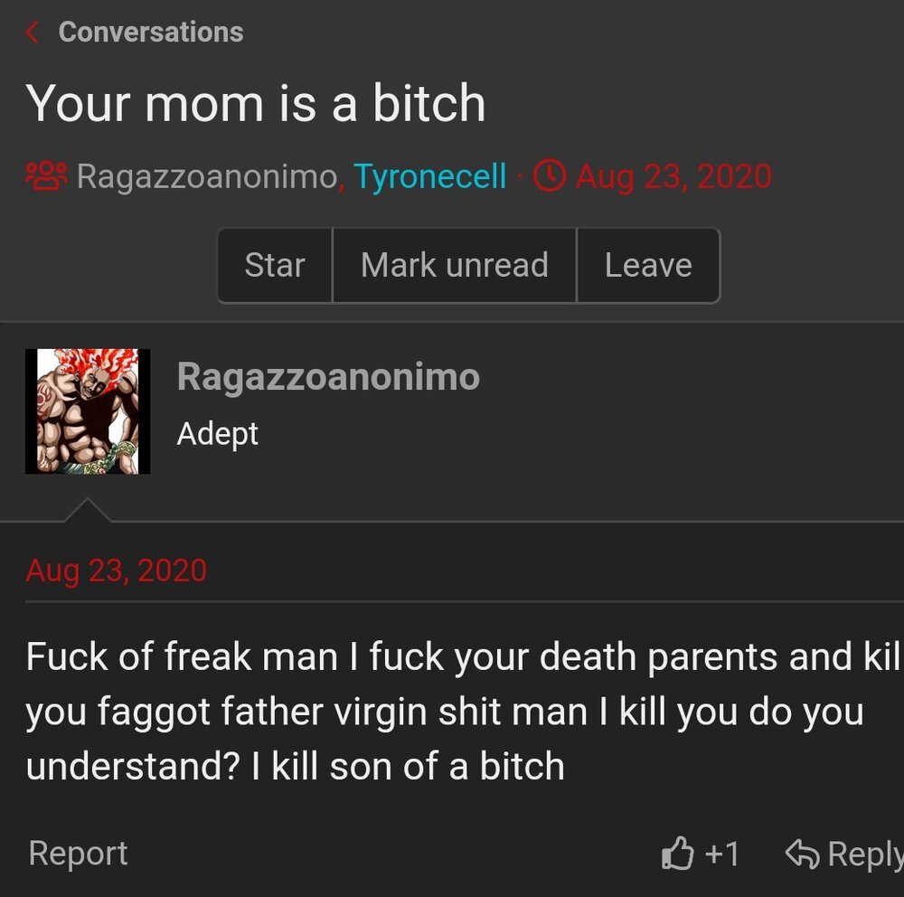Image resolution: width=904 pixels, height=897 pixels.
Task: Click the date beside the clock icon
Action: [x=673, y=176]
